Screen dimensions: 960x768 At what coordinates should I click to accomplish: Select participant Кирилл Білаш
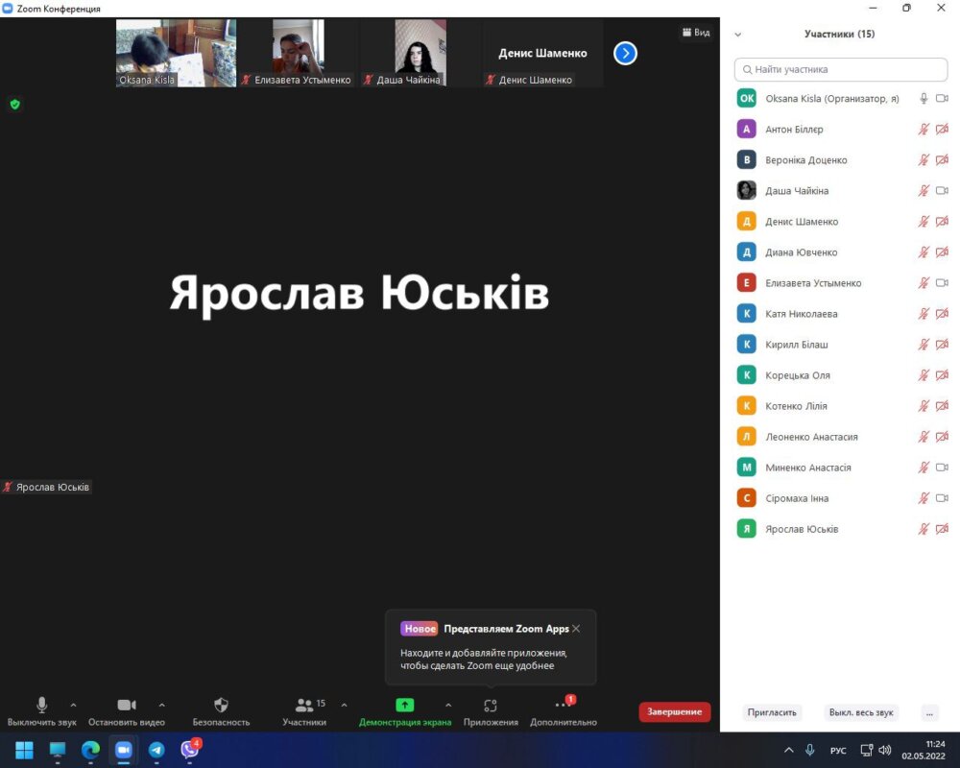click(x=842, y=345)
